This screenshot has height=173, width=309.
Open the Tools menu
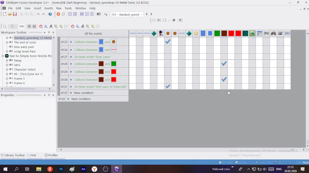click(x=68, y=8)
